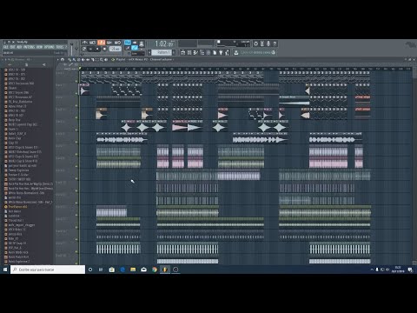Click the scissors audio editor icon
Viewport: 417px width, 313px height.
tap(262, 43)
